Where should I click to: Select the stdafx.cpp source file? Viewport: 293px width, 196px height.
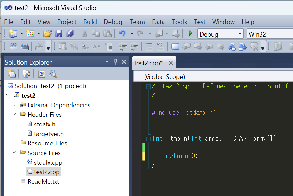(48, 162)
